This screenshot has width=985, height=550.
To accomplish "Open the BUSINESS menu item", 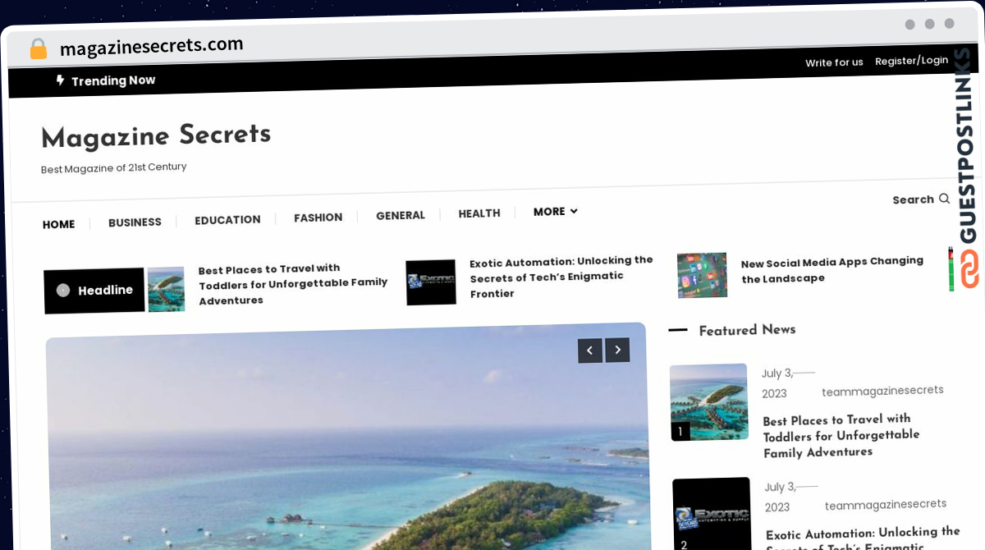I will click(x=135, y=222).
